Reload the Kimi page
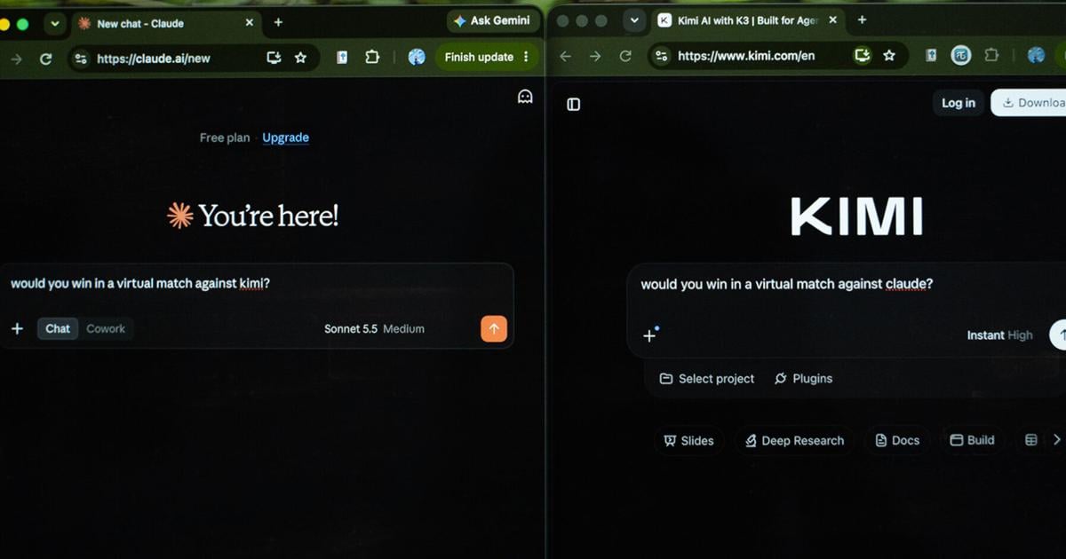 pyautogui.click(x=625, y=56)
